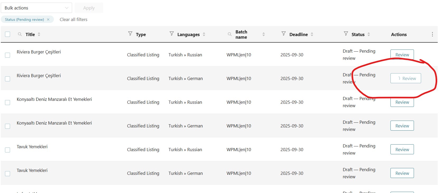This screenshot has height=193, width=443.
Task: Select Tavuk Yemekleri German row checkbox
Action: coord(8,174)
